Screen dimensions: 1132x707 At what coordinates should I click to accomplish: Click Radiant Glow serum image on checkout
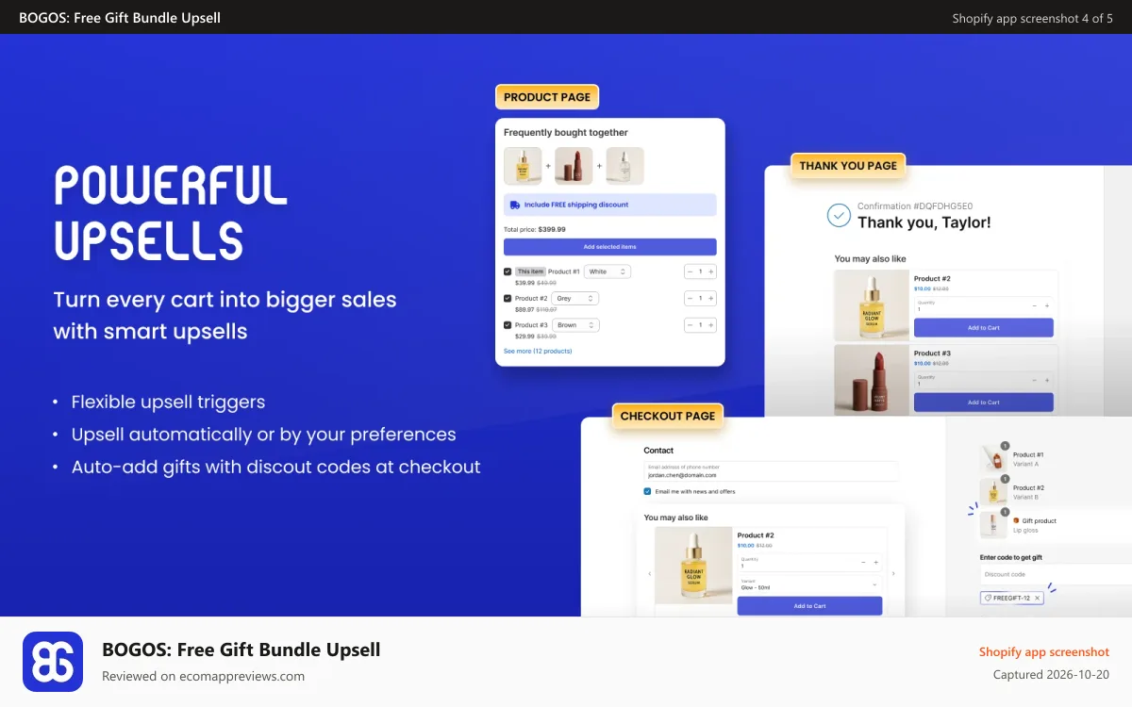693,566
